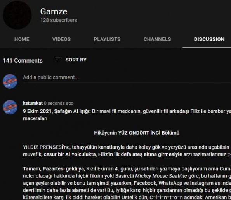Click kstumkat's avatar on the comment
231x200 pixels.
pos(10,107)
